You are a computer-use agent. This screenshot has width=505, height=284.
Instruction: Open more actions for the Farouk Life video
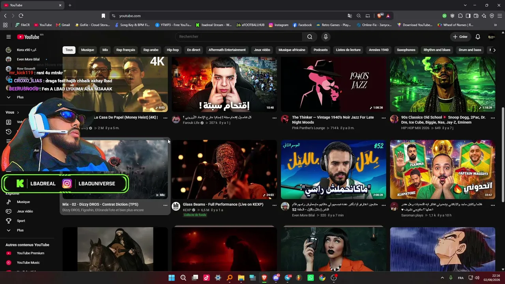point(274,118)
